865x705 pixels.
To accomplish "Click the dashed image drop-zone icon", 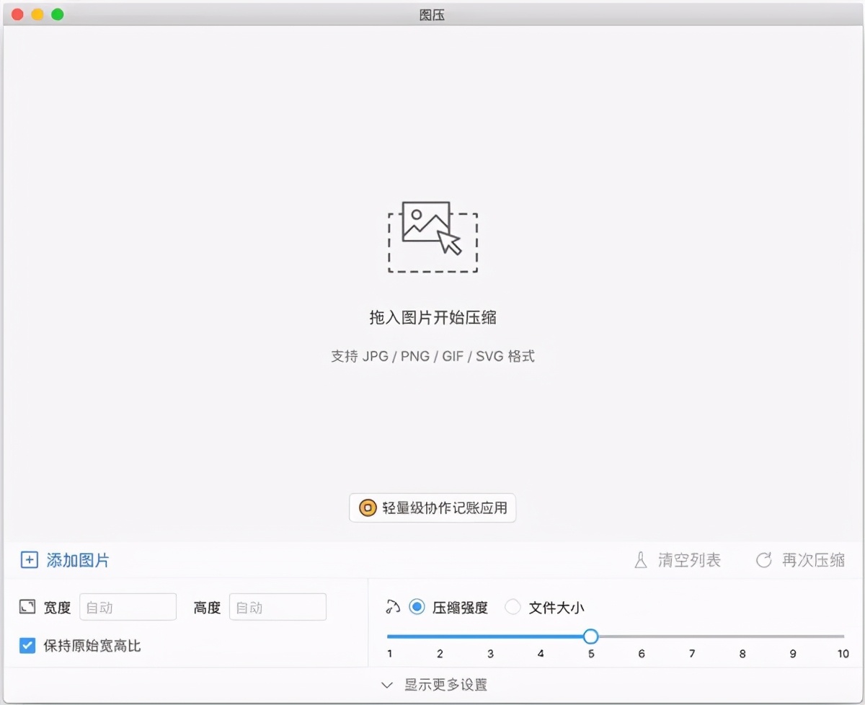I will click(x=432, y=238).
